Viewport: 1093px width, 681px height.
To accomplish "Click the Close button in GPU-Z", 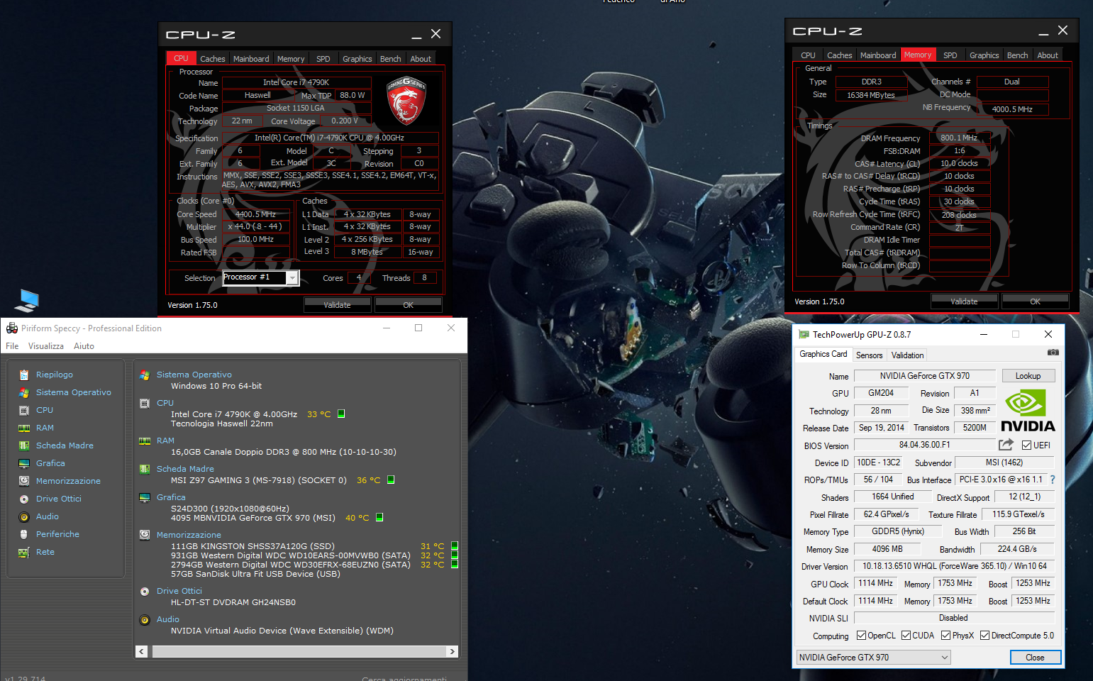I will coord(1035,658).
